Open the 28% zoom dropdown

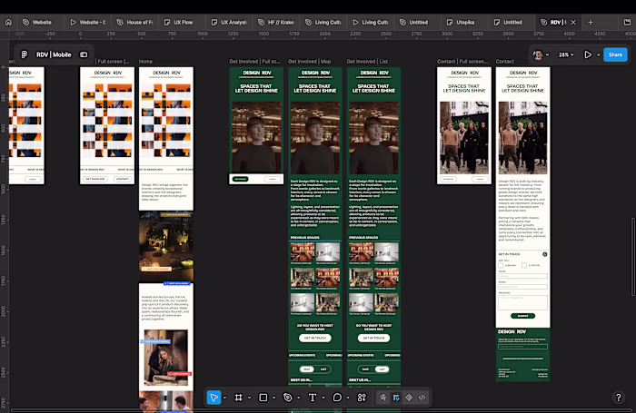(566, 54)
